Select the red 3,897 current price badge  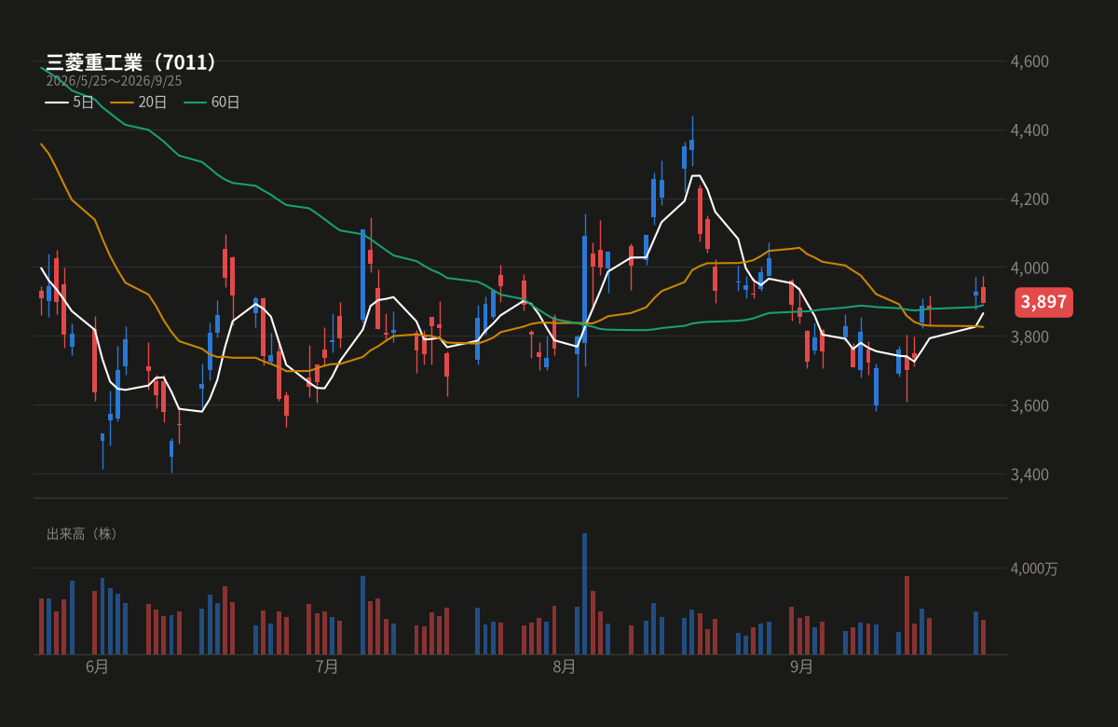[x=1043, y=302]
